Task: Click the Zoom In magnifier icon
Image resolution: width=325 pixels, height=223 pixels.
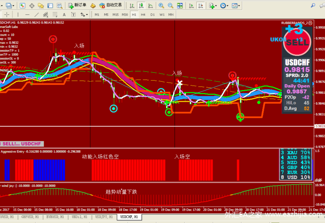Action: (162, 5)
